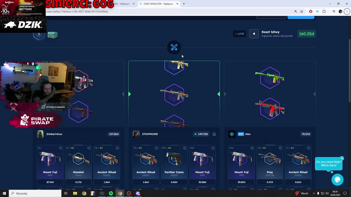Mute the battle sound speaker icon
This screenshot has width=351, height=197.
[x=254, y=34]
